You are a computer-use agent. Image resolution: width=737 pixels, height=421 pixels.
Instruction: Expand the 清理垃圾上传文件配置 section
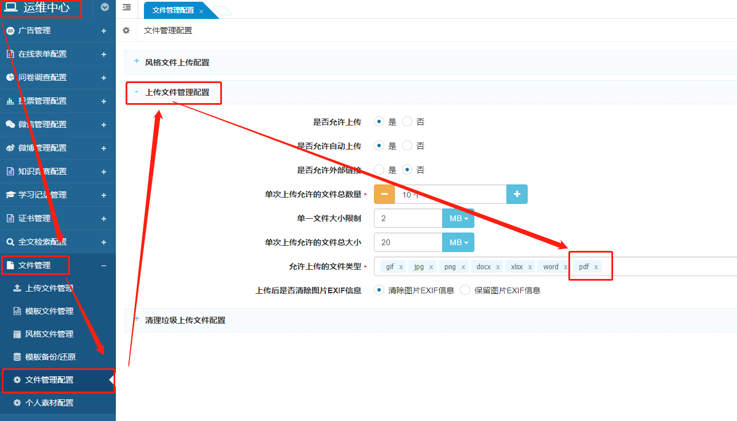pos(185,320)
